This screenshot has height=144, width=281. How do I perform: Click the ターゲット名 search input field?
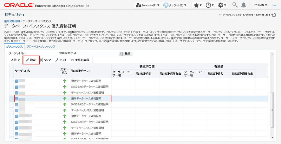42,53
